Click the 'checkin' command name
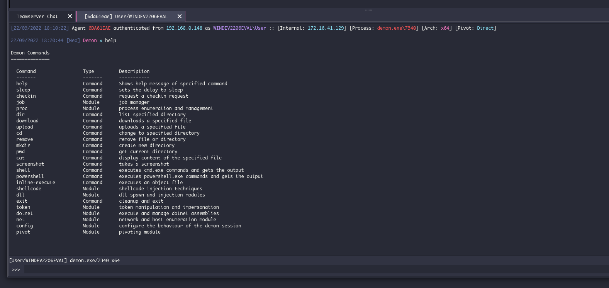 tap(26, 96)
